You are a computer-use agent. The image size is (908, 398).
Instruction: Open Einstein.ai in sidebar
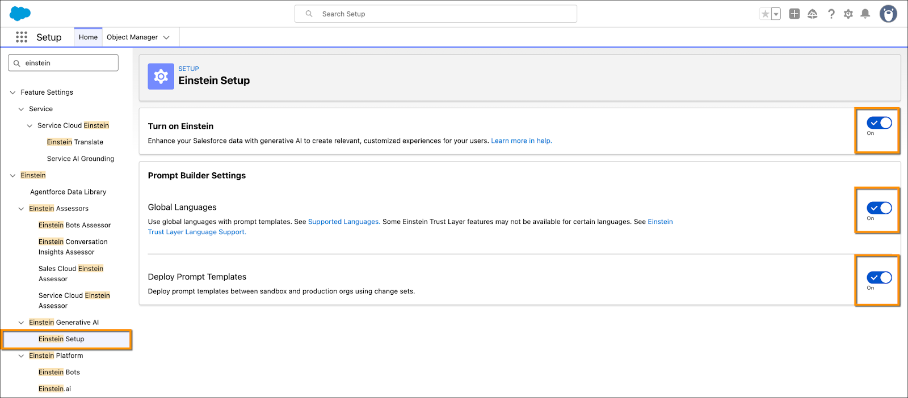pyautogui.click(x=54, y=388)
